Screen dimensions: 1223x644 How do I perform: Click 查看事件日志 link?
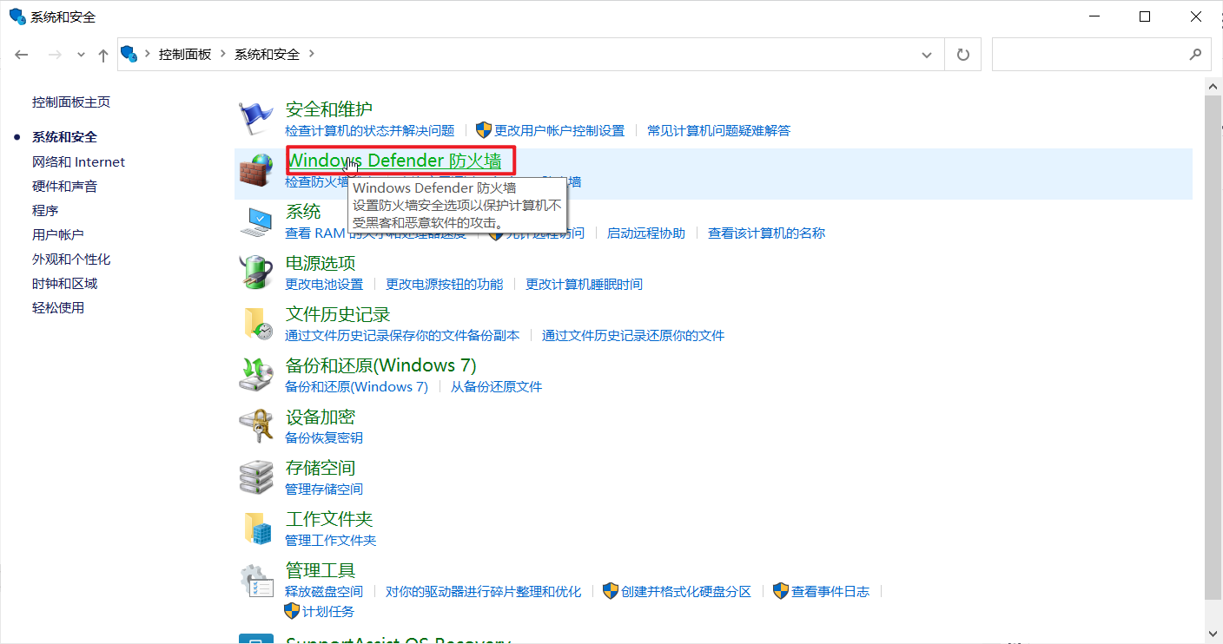pyautogui.click(x=830, y=591)
